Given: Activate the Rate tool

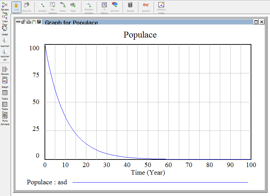Looking at the screenshot, I should [73, 7].
